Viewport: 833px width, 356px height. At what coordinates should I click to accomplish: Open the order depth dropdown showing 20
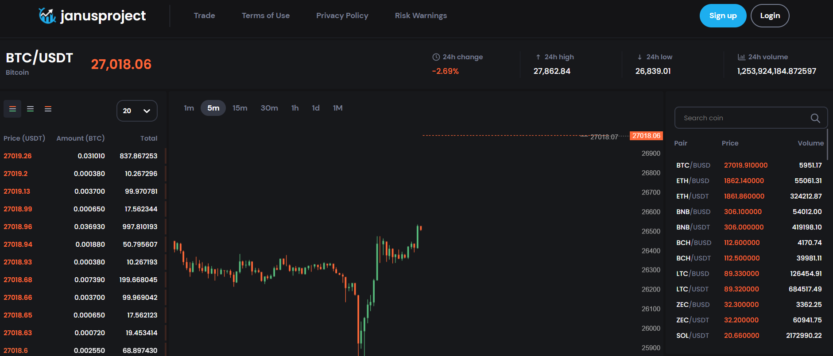click(x=136, y=111)
